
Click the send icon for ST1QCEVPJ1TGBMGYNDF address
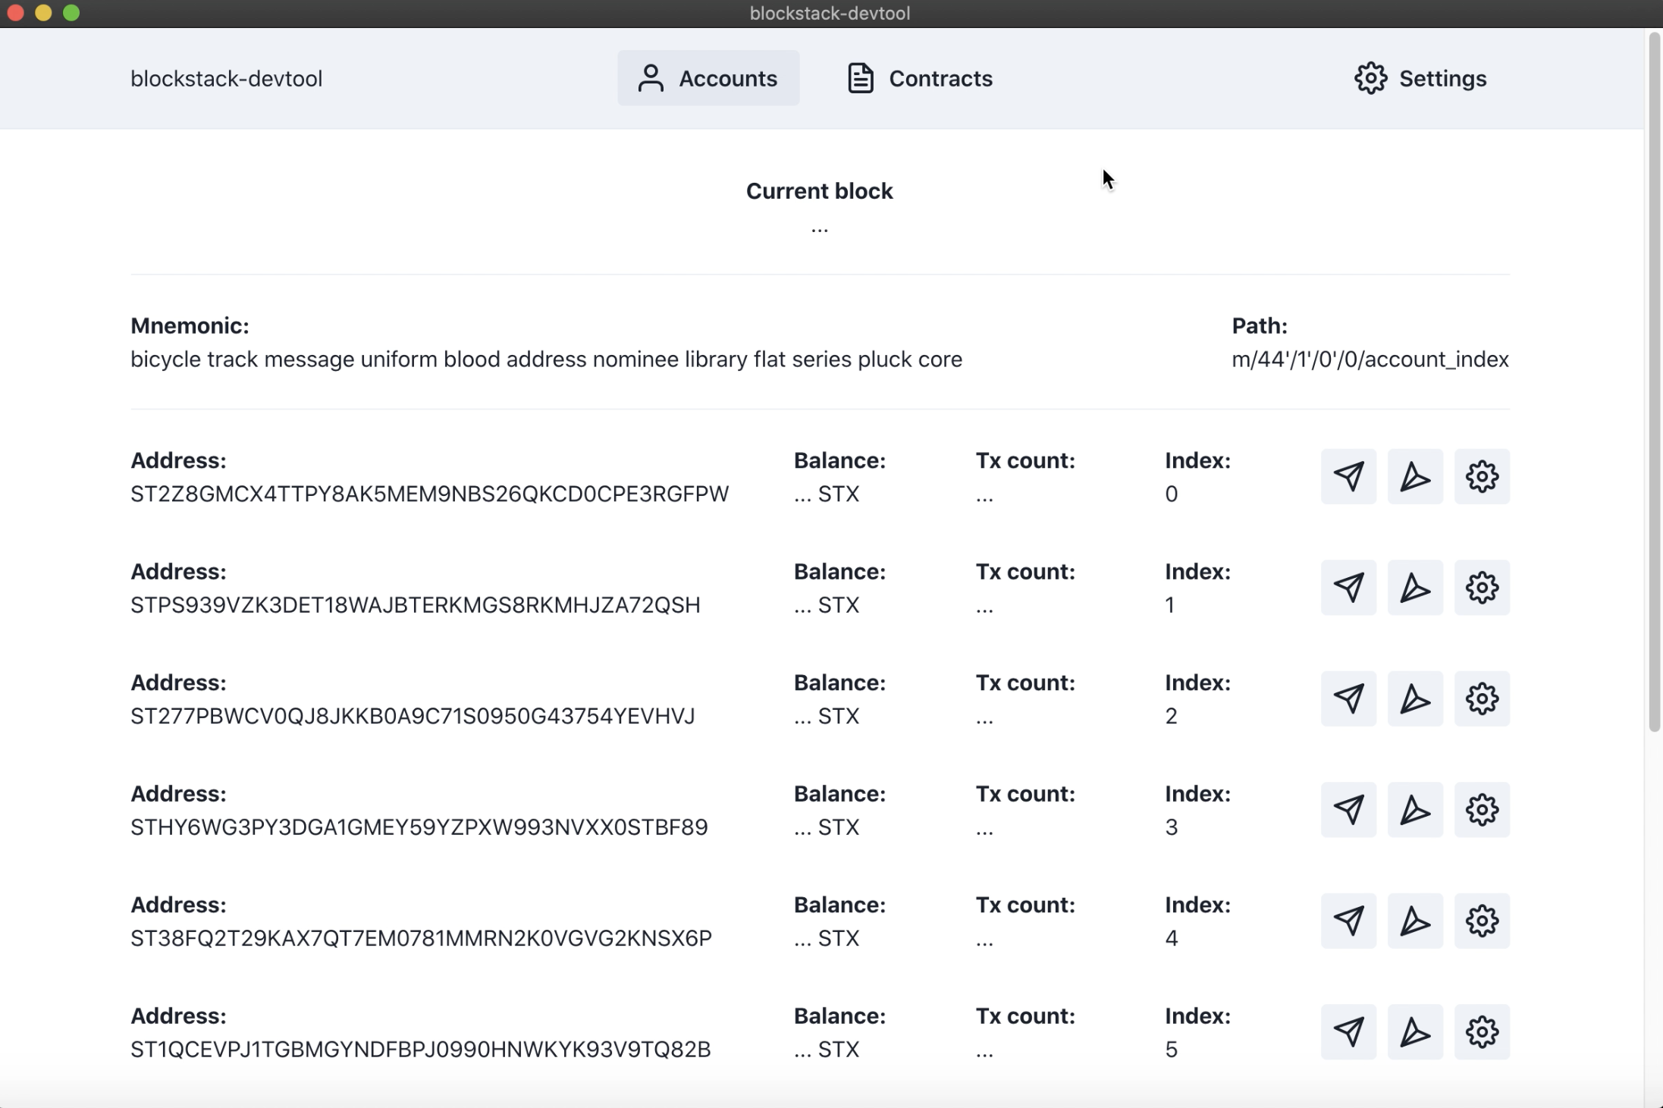tap(1348, 1033)
